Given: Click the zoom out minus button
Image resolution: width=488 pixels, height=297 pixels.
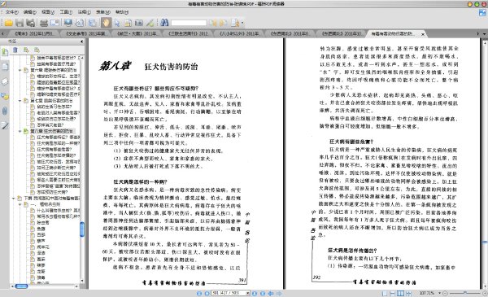Looking at the screenshot, I should click(x=445, y=293).
